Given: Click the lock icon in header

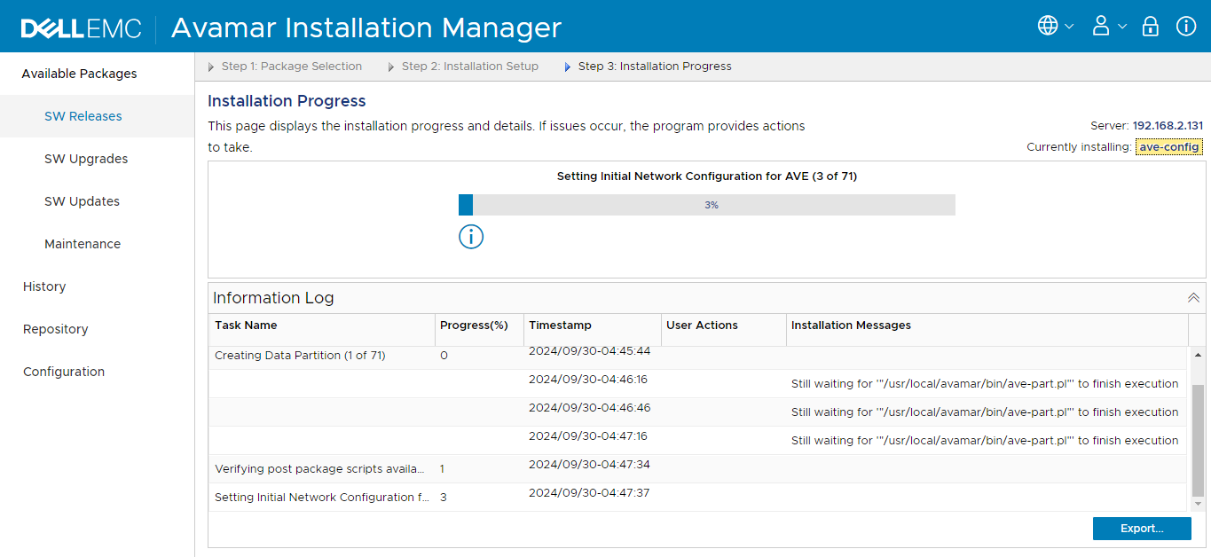Looking at the screenshot, I should tap(1151, 26).
